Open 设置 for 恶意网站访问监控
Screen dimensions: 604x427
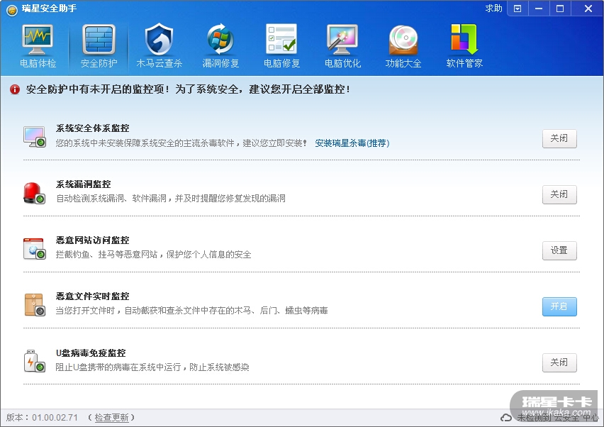tap(559, 250)
